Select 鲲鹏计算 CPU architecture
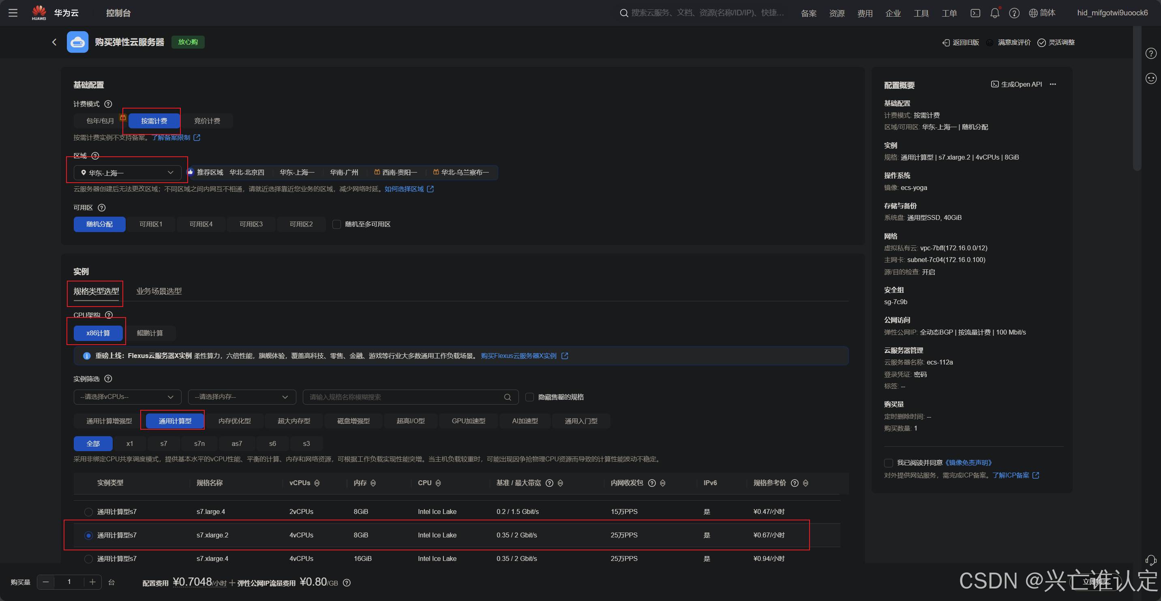The image size is (1161, 601). [150, 333]
